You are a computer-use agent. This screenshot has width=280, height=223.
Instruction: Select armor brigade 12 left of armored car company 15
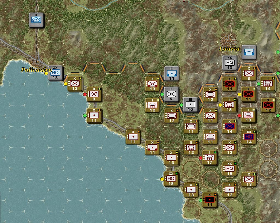coord(210,95)
